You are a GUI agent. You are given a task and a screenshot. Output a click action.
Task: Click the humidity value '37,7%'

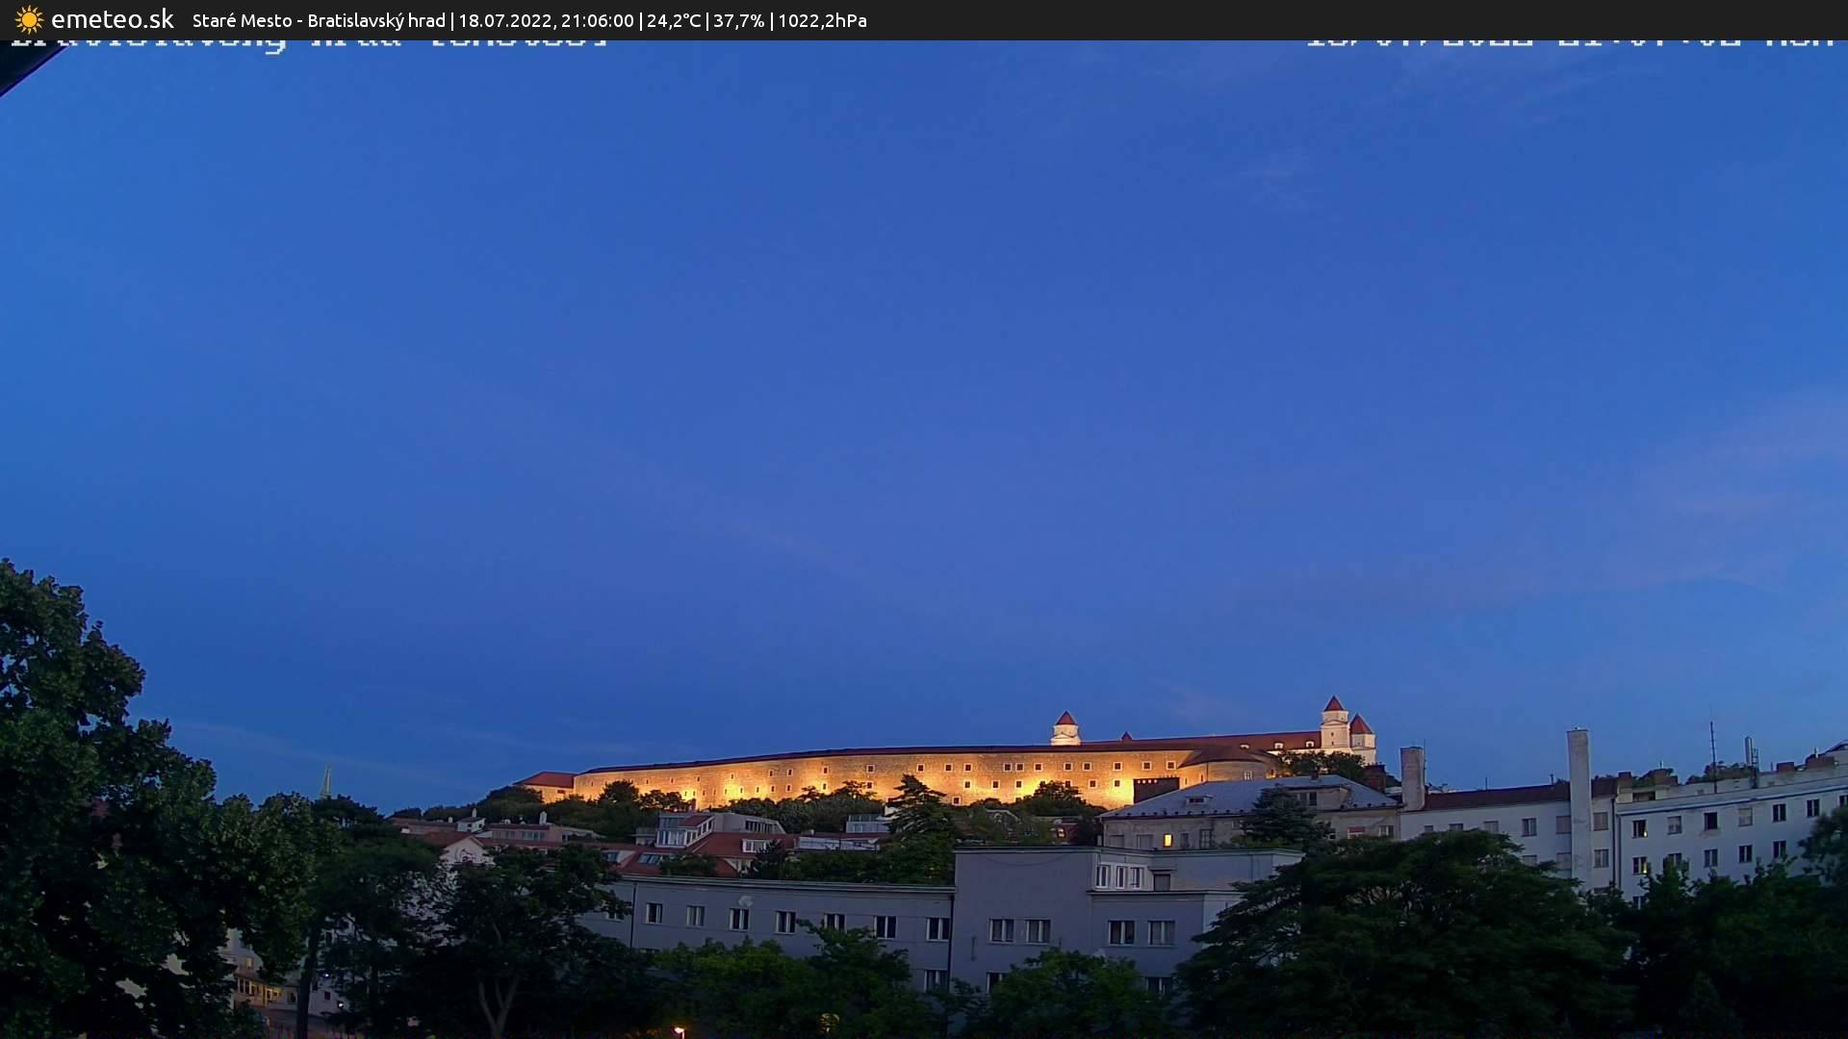737,19
